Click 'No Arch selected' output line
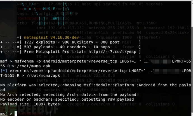Screen dimensions: 193x116 point(68,94)
